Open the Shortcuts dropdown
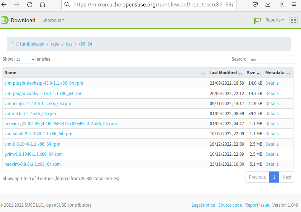 coord(53,20)
